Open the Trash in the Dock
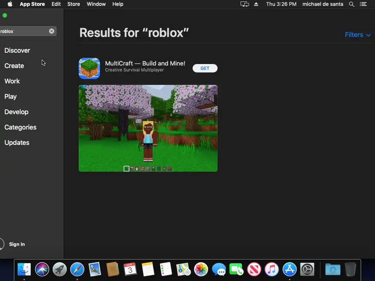Screen dimensions: 375x281 click(350, 269)
